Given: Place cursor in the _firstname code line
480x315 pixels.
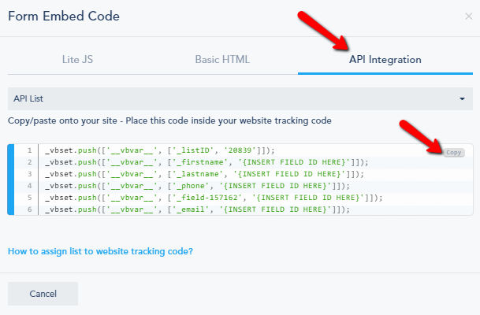Looking at the screenshot, I should 196,161.
